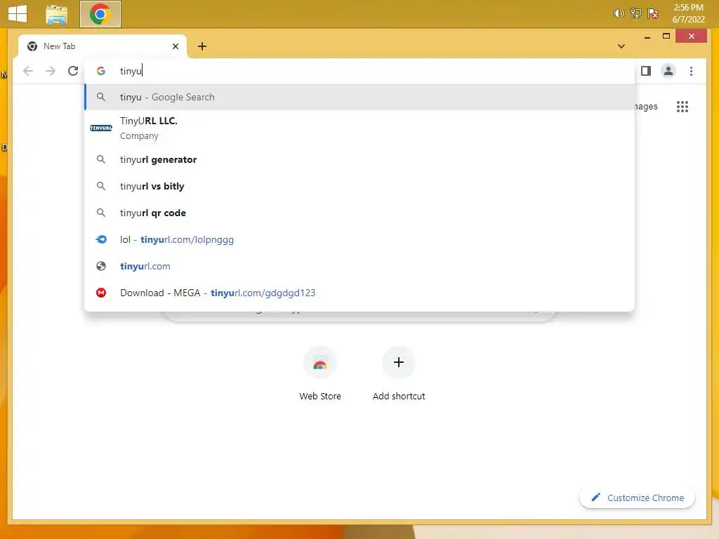Open the lol tinyurl.com/lolpnggg suggestion
Viewport: 719px width, 539px height.
359,239
